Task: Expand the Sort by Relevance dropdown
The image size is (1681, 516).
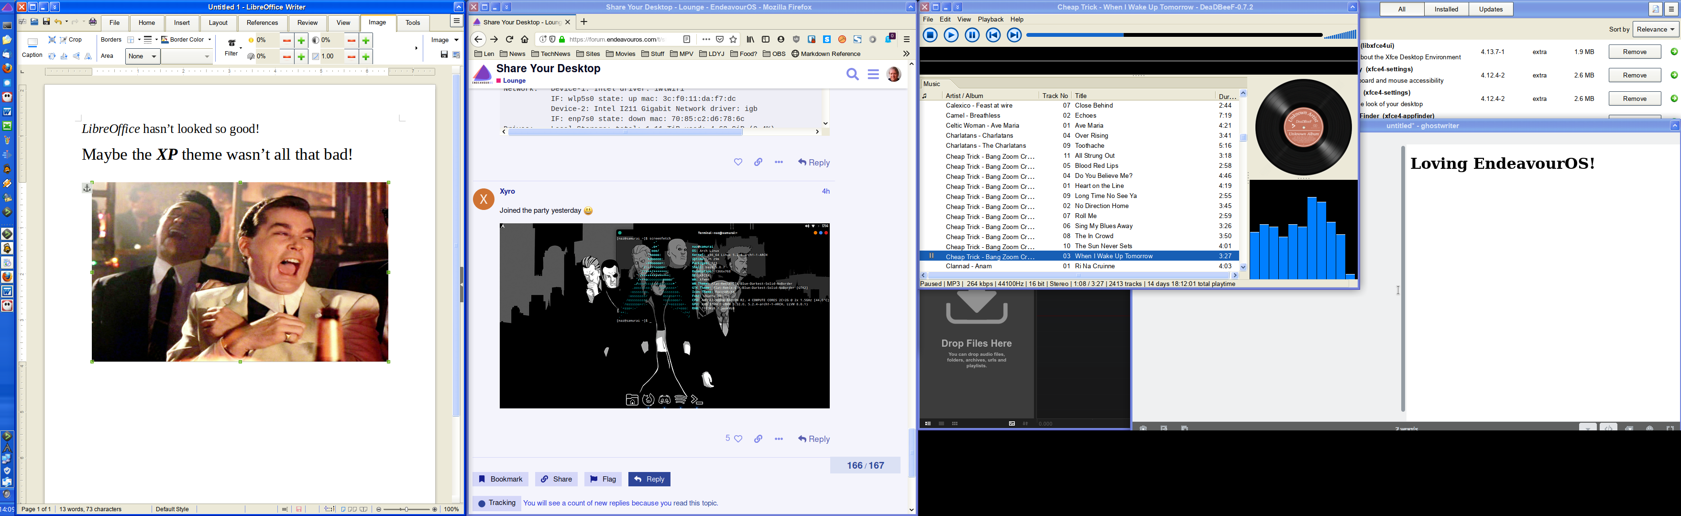Action: click(1656, 29)
